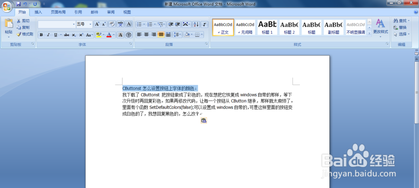Viewport: 419px width, 188px height.
Task: Shrink font size with the smaller A
Action: coord(103,24)
